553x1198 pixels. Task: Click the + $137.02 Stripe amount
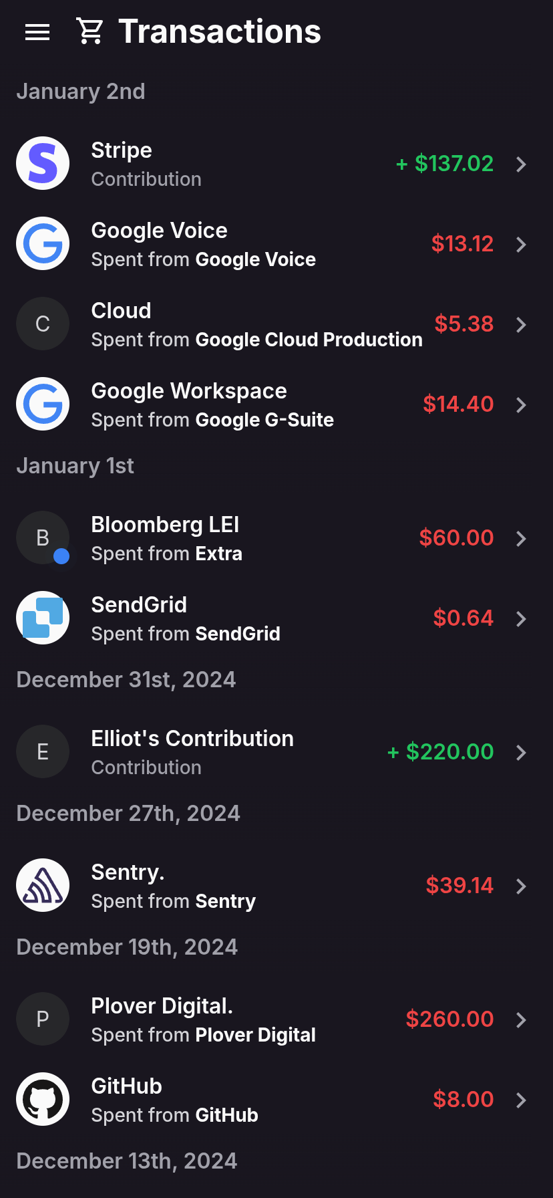445,163
